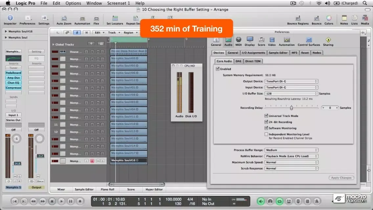Toggle the Enabled checkbox for Core Audio
Viewport: 373px width, 210px height.
[217, 69]
